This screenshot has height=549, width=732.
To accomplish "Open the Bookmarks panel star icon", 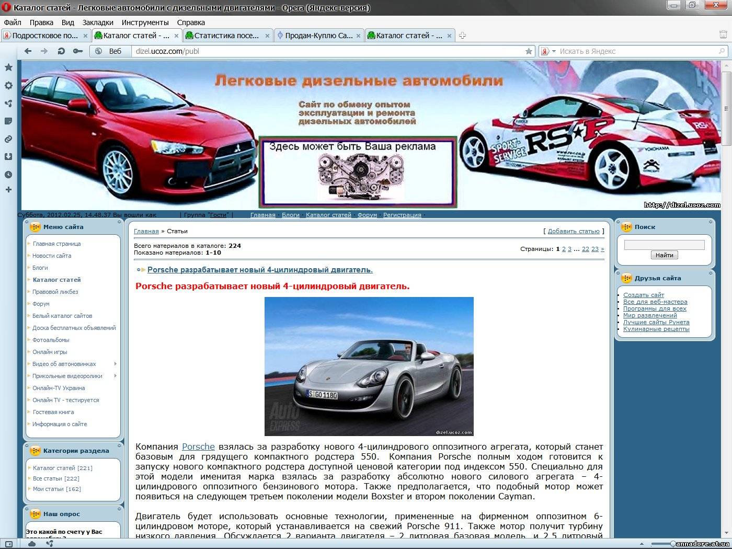I will [x=8, y=67].
